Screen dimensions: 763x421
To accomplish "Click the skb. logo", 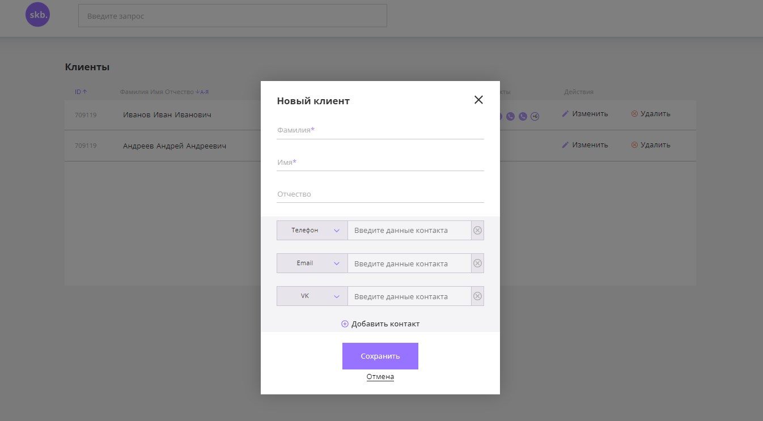I will pyautogui.click(x=38, y=15).
